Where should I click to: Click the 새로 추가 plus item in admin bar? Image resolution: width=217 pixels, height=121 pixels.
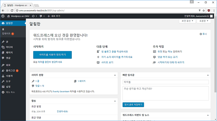tap(54, 16)
